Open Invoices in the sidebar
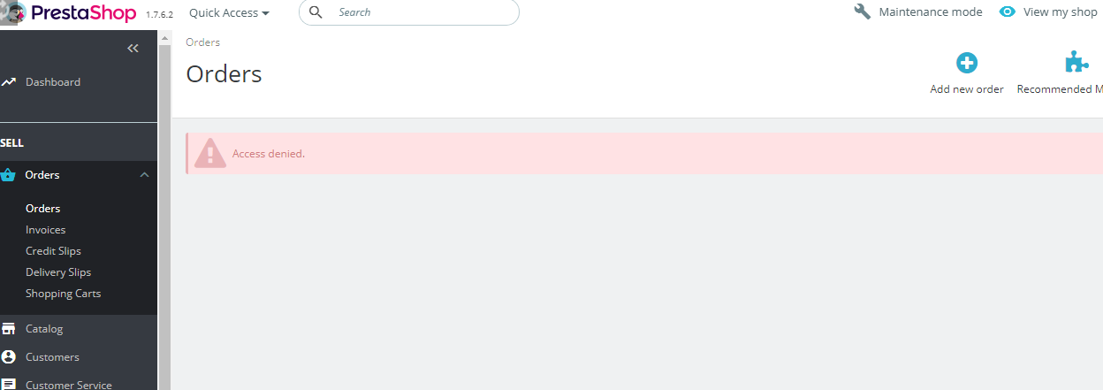Screen dimensions: 1103x390 click(46, 230)
